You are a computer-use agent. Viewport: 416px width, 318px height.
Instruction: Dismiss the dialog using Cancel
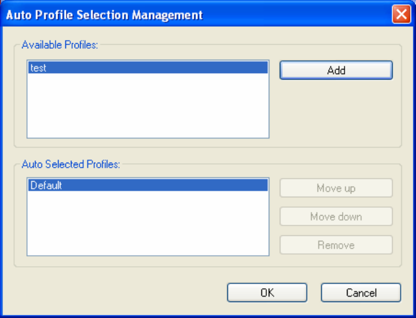tap(361, 292)
